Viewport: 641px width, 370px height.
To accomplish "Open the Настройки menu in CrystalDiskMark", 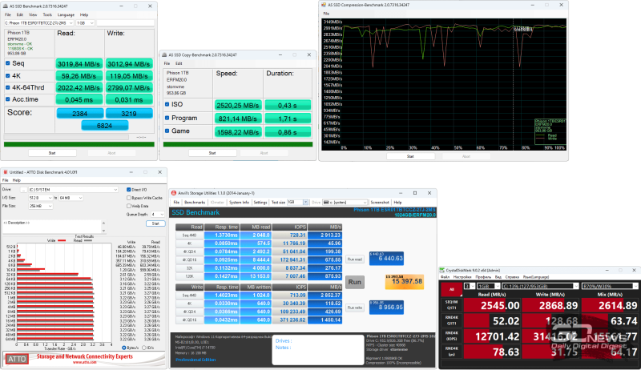I will [462, 277].
